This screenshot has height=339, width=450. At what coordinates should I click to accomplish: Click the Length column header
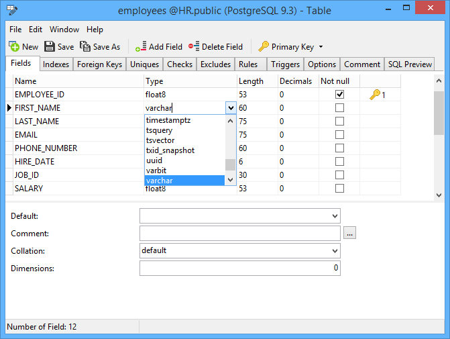coord(258,81)
